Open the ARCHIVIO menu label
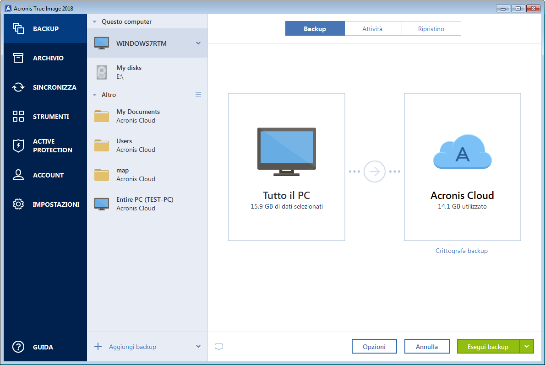This screenshot has height=365, width=545. point(48,58)
